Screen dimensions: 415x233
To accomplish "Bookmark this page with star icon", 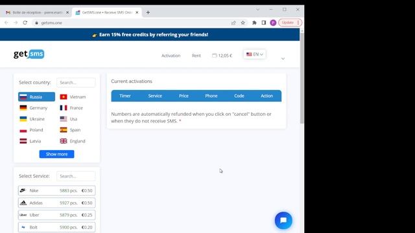I will [243, 23].
